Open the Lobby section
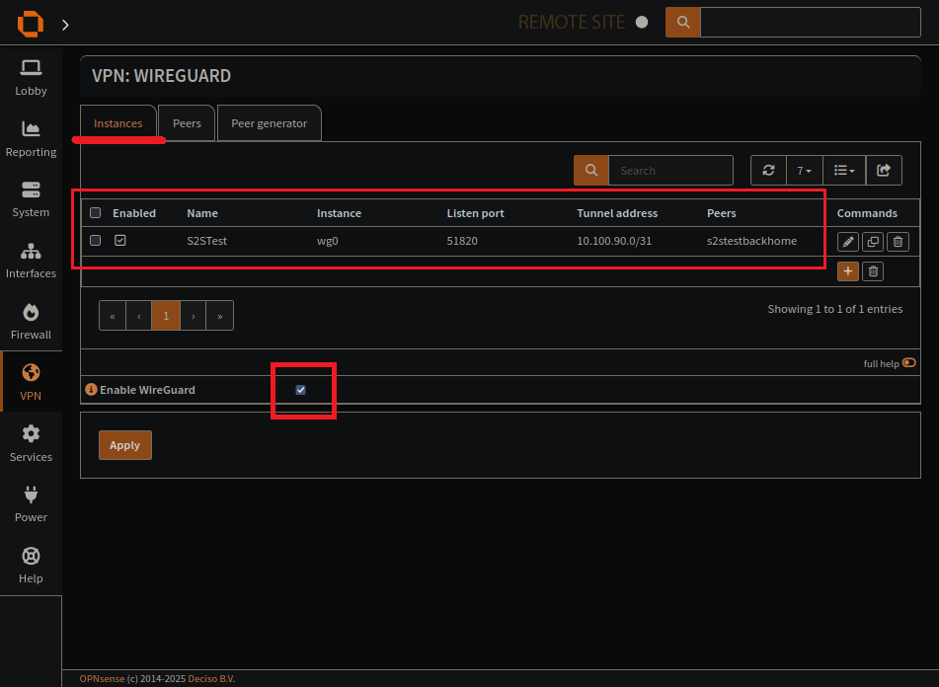The width and height of the screenshot is (939, 687). tap(31, 78)
